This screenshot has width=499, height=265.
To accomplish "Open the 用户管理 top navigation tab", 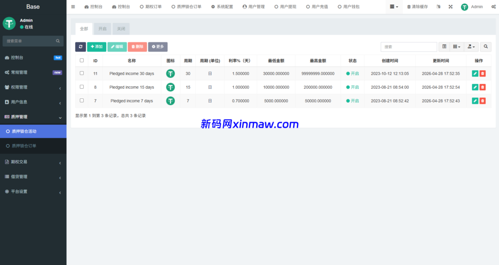I will click(x=253, y=7).
